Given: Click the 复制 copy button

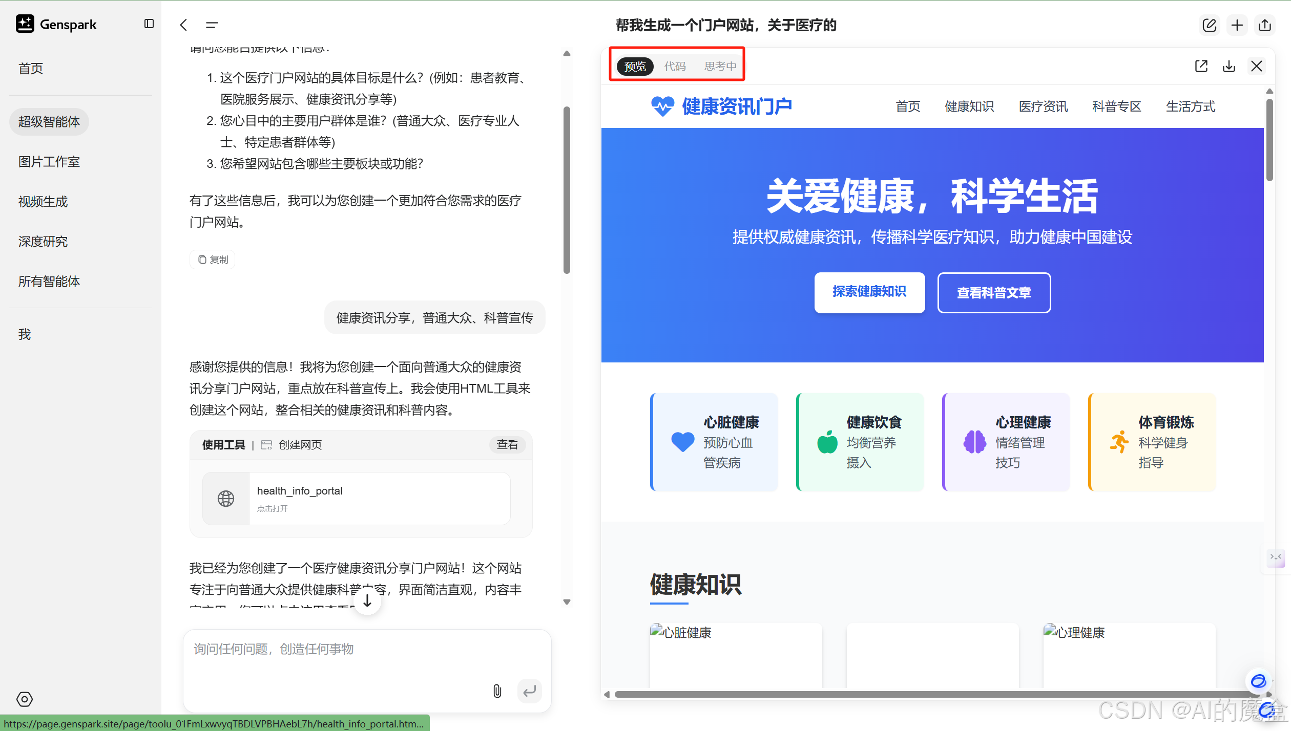Looking at the screenshot, I should 213,260.
